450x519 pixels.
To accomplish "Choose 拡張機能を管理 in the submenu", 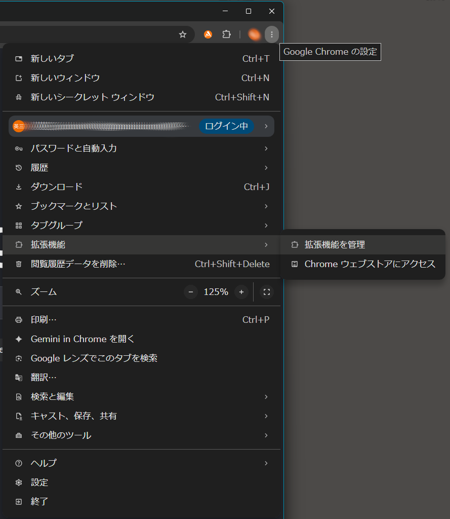I will tap(363, 245).
